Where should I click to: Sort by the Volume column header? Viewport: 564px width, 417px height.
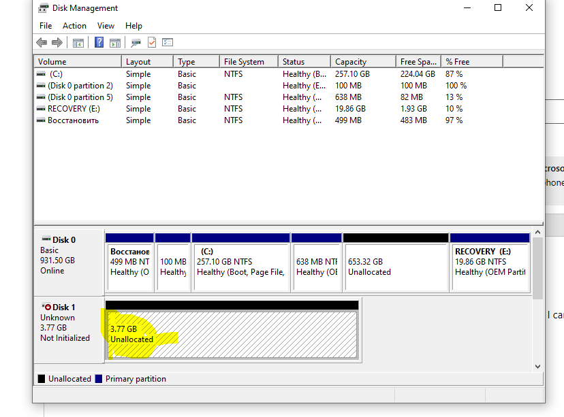[x=78, y=62]
